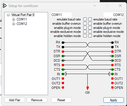Image resolution: width=127 pixels, height=106 pixels.
Task: Click the COM12 OPEN red pin
Action: tap(112, 87)
